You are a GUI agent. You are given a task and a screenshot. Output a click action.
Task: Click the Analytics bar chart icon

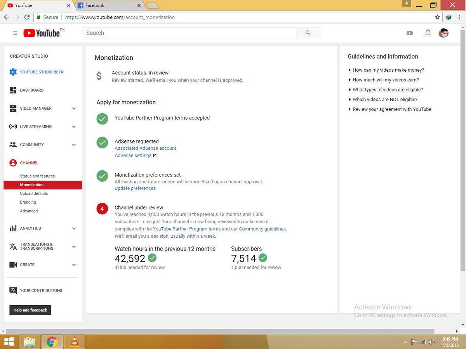pyautogui.click(x=13, y=228)
